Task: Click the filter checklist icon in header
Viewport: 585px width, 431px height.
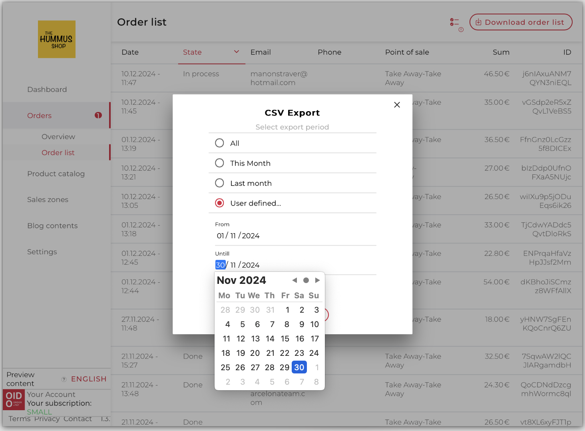Action: 454,22
